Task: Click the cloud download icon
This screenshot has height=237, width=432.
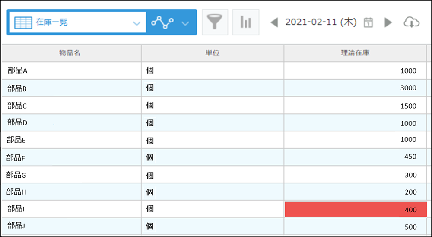Action: click(x=411, y=22)
